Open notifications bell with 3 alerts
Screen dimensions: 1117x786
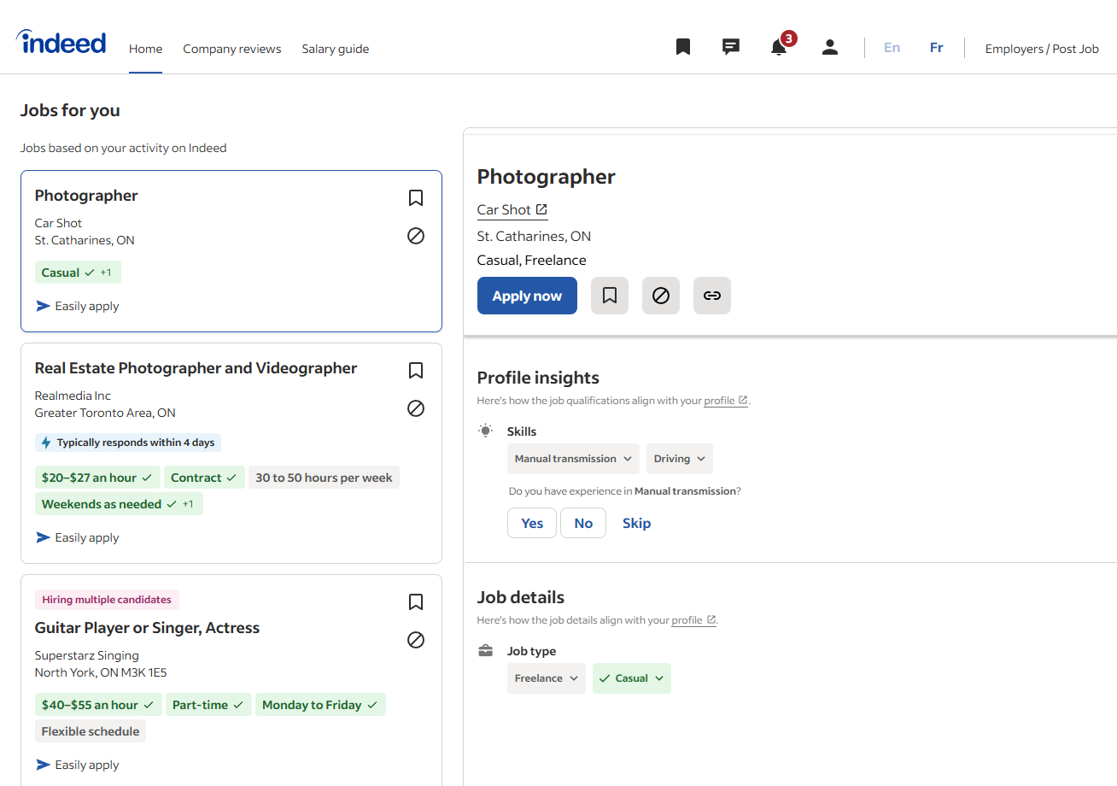[x=779, y=47]
